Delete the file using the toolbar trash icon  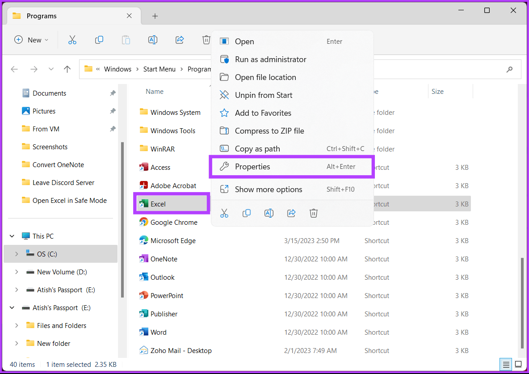click(x=206, y=40)
